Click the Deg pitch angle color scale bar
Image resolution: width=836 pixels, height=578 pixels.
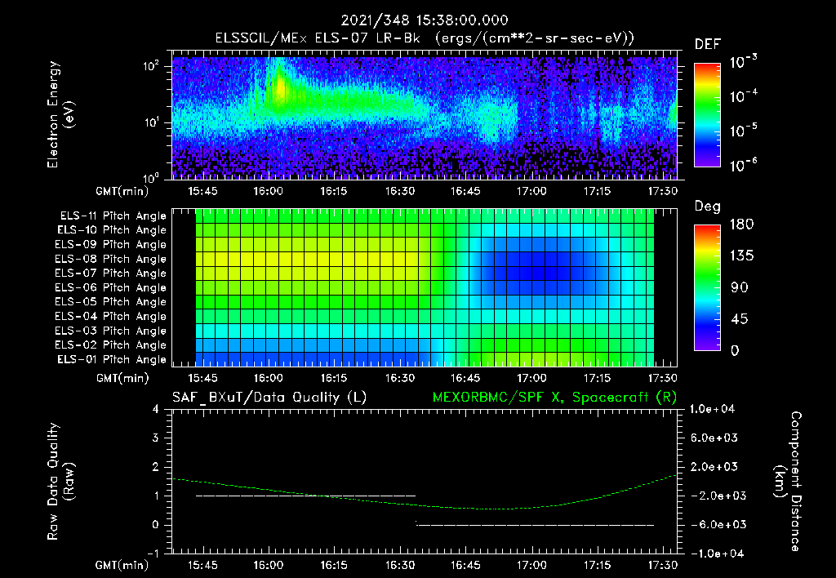pos(707,287)
